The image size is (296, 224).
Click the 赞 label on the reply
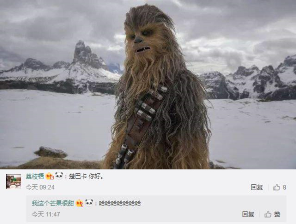click(x=277, y=214)
